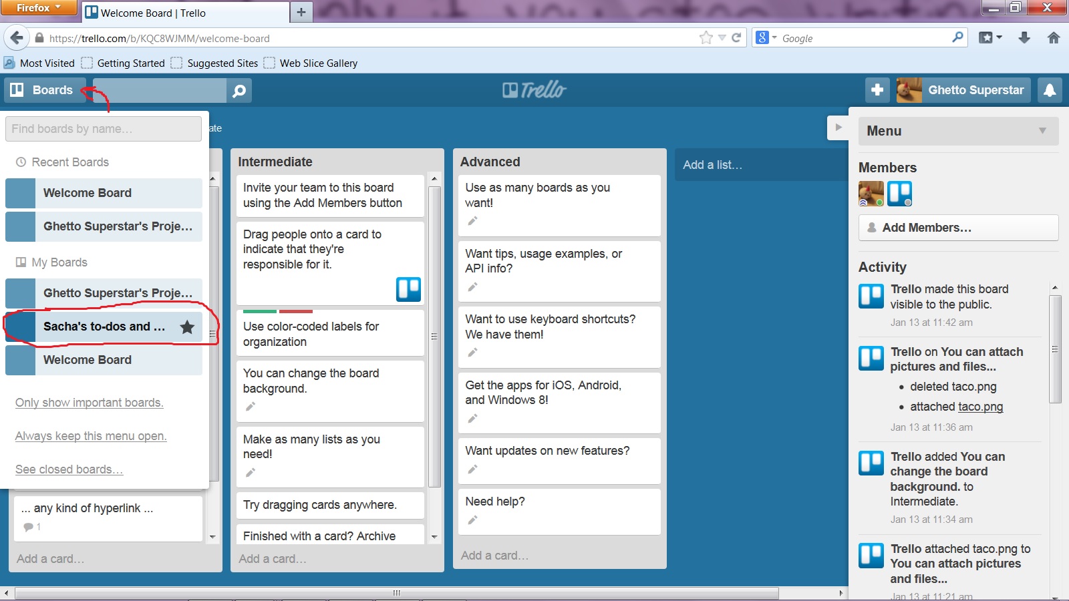Image resolution: width=1069 pixels, height=601 pixels.
Task: Click green label on color-coded labels card
Action: pyautogui.click(x=260, y=311)
